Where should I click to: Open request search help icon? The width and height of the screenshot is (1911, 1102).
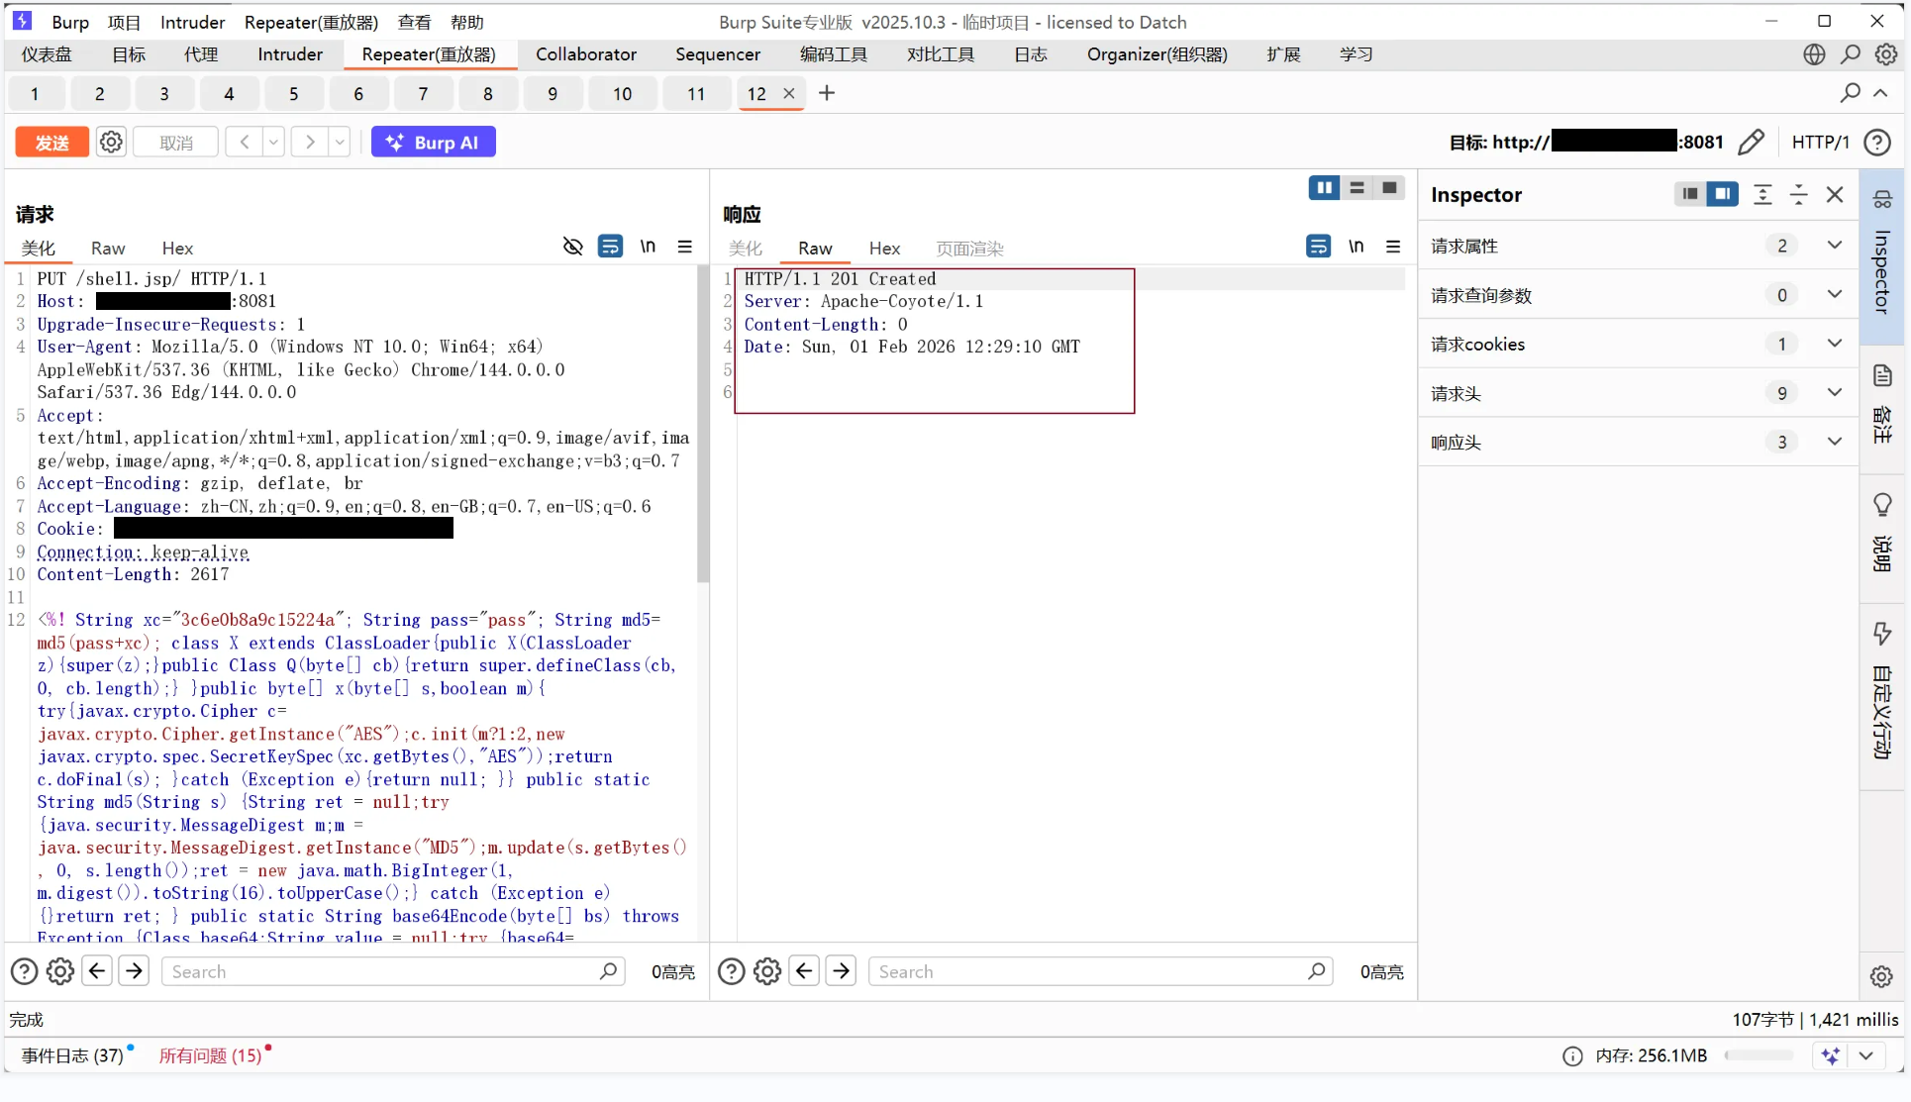coord(25,971)
